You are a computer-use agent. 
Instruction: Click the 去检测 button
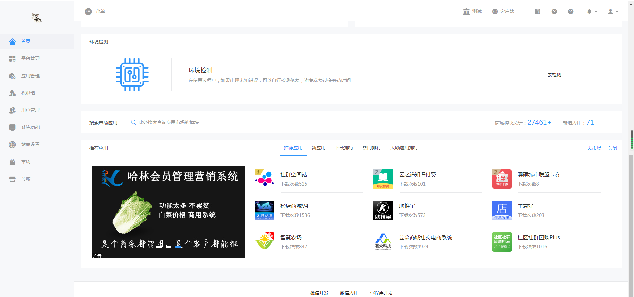tap(554, 75)
